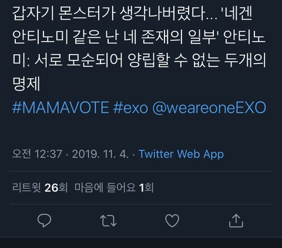Open the share upload icon

[236, 220]
